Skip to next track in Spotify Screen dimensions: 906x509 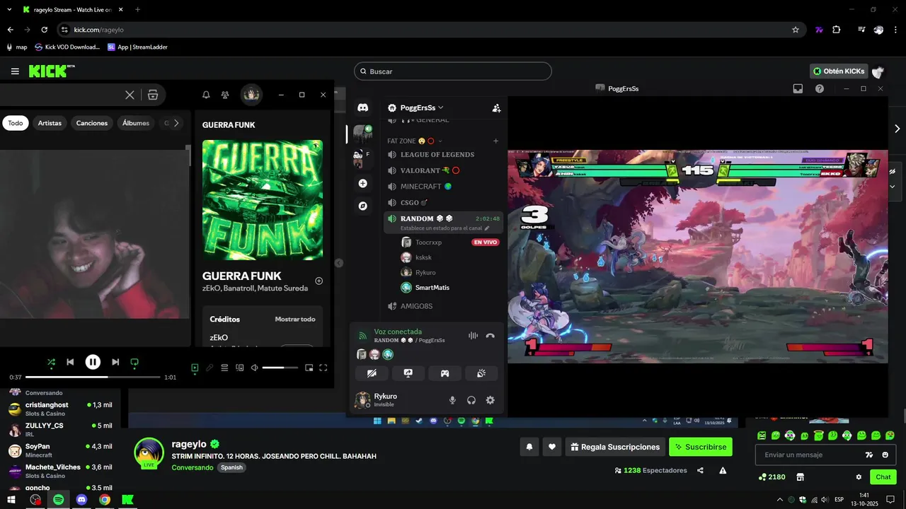point(115,362)
